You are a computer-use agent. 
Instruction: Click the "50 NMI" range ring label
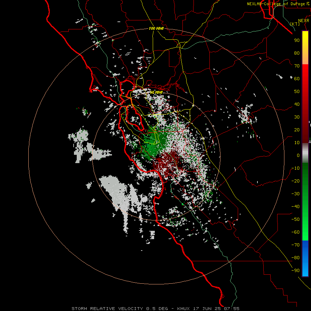[156, 92]
